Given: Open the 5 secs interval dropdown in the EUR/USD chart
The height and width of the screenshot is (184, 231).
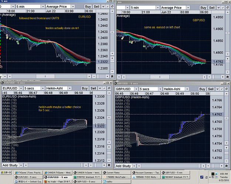Looking at the screenshot, I should tap(43, 88).
